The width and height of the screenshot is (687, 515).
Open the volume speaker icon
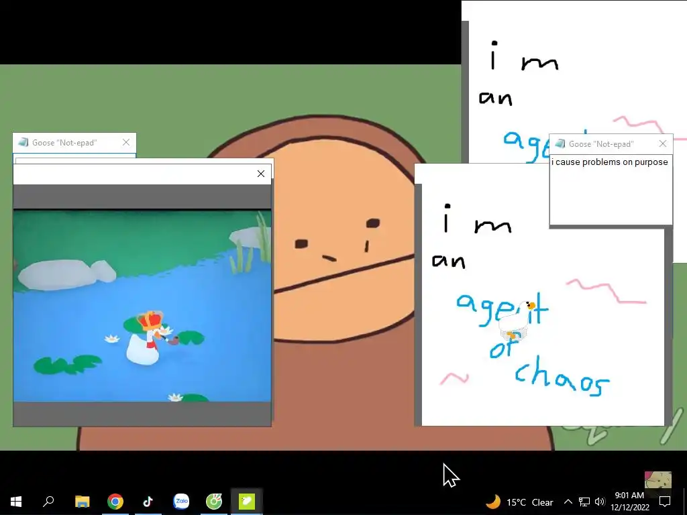click(x=600, y=502)
